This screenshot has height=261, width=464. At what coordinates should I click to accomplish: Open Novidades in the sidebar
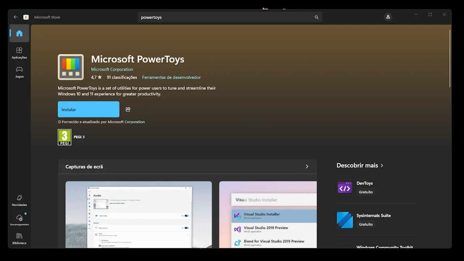click(x=19, y=200)
